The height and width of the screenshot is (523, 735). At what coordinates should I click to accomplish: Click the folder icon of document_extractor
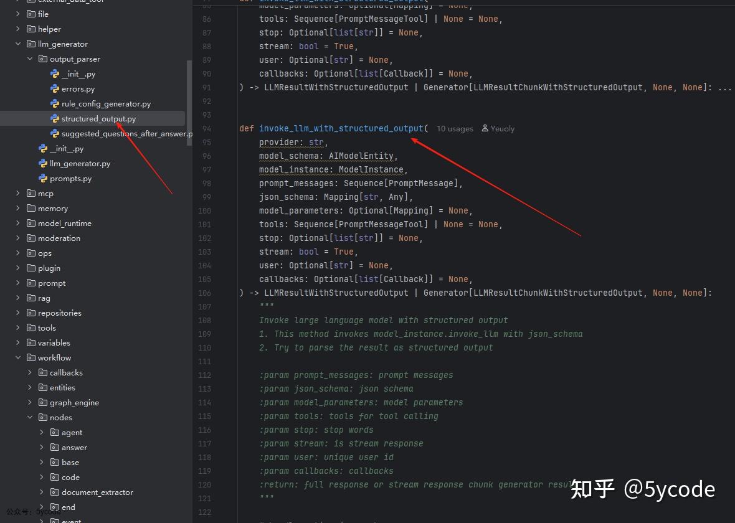(55, 492)
